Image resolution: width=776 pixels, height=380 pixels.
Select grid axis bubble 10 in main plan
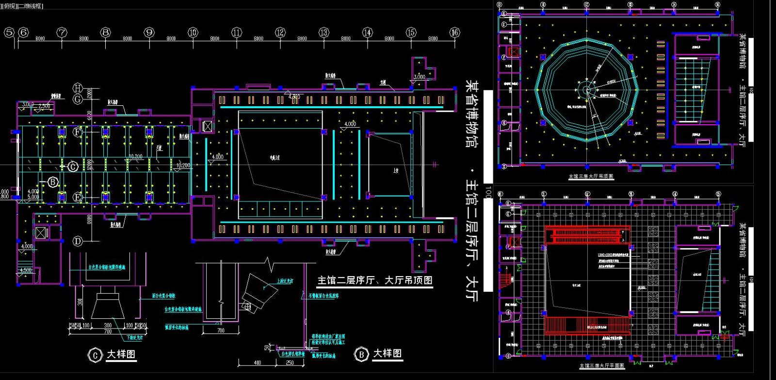click(x=193, y=33)
